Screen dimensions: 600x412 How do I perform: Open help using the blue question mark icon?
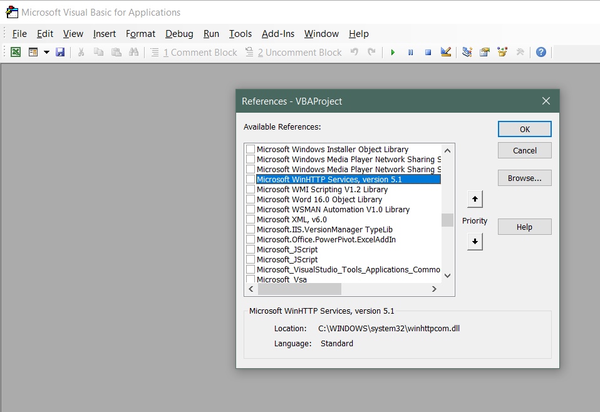(x=541, y=53)
